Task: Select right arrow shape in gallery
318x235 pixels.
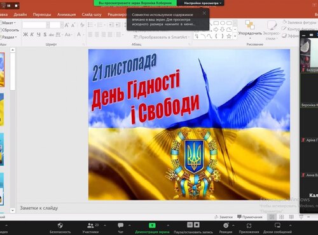Action: (x=216, y=29)
